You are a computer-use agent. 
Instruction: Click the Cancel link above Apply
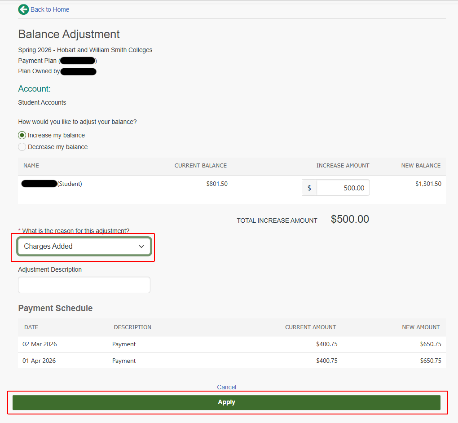[x=226, y=387]
